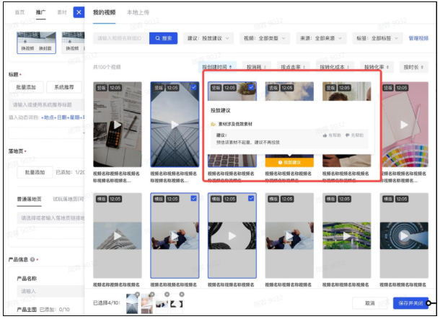Sort videos by 按时长
440x319 pixels.
[x=412, y=67]
